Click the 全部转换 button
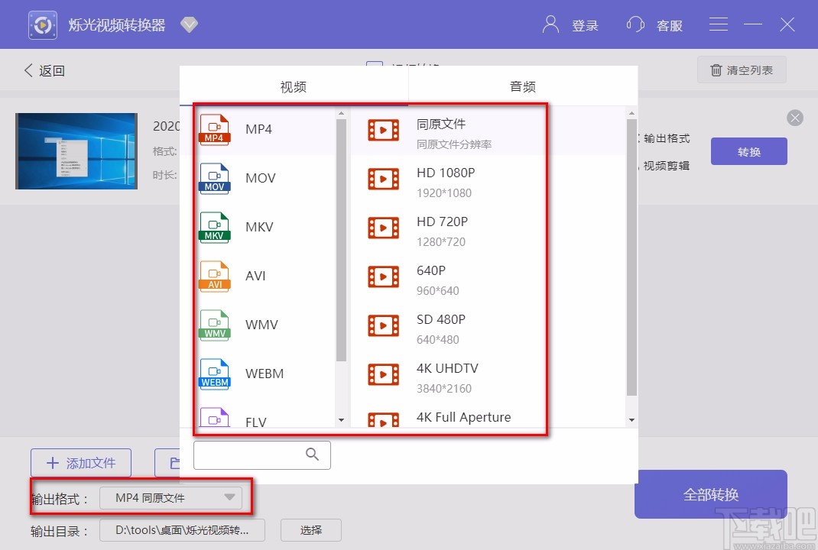The width and height of the screenshot is (818, 550). pos(710,494)
